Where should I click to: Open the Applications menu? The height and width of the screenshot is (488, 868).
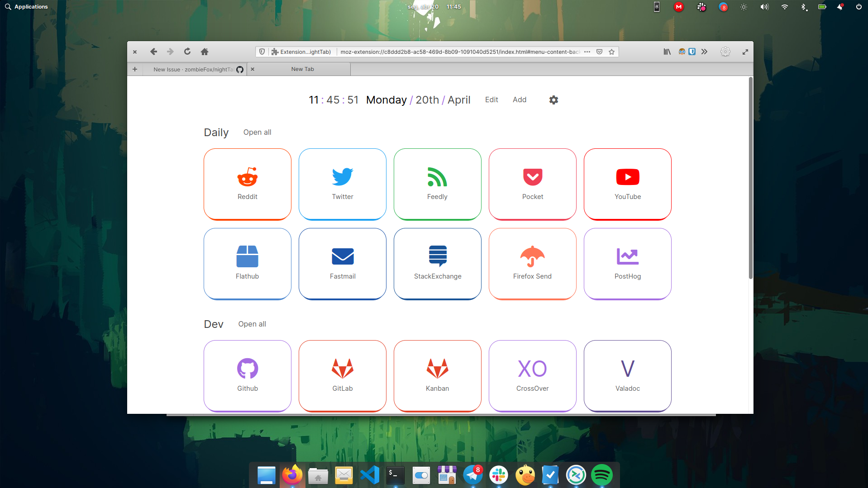[x=26, y=7]
